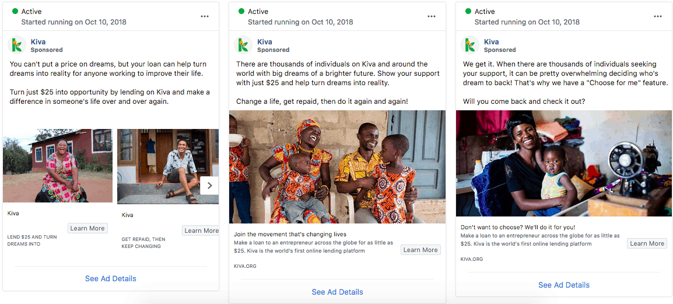Click Learn More under woman in pink dress
Screen dimensions: 673x304
(x=87, y=228)
